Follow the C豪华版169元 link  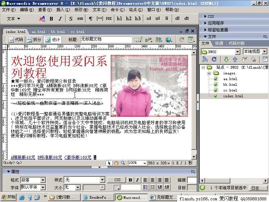pyautogui.click(x=78, y=157)
